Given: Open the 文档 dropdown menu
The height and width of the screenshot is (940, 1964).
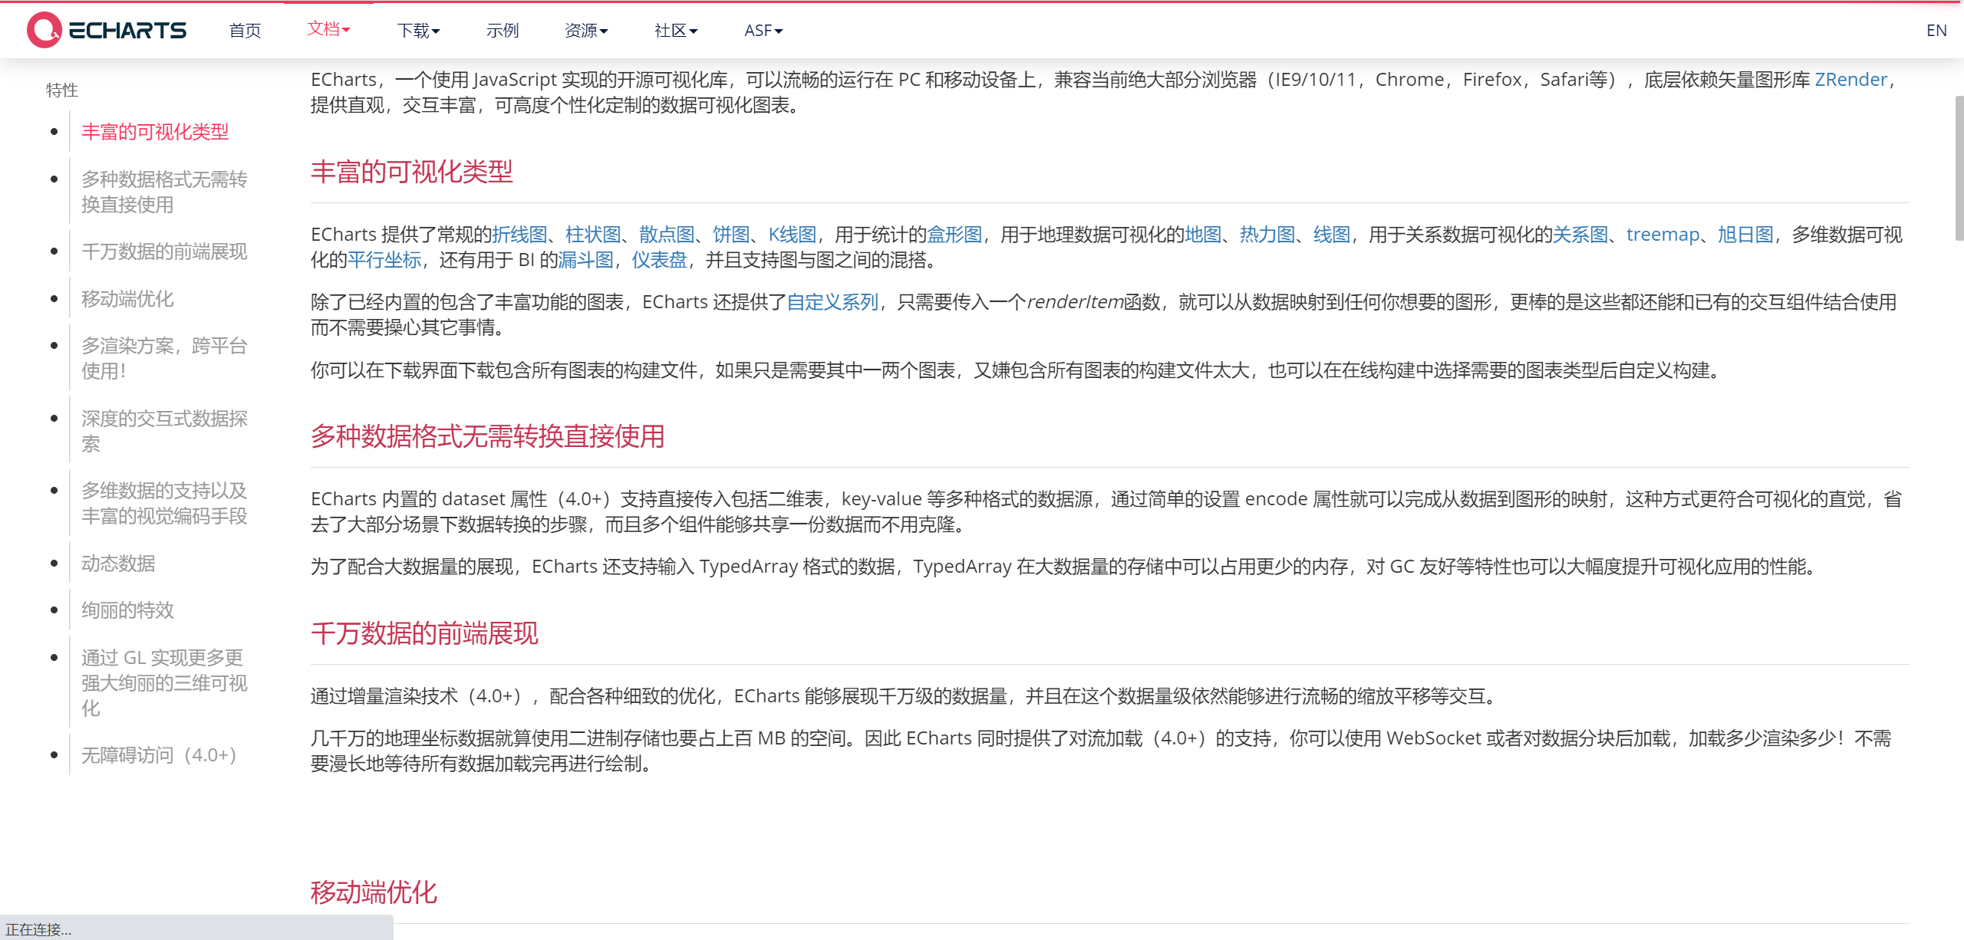Looking at the screenshot, I should [x=328, y=29].
